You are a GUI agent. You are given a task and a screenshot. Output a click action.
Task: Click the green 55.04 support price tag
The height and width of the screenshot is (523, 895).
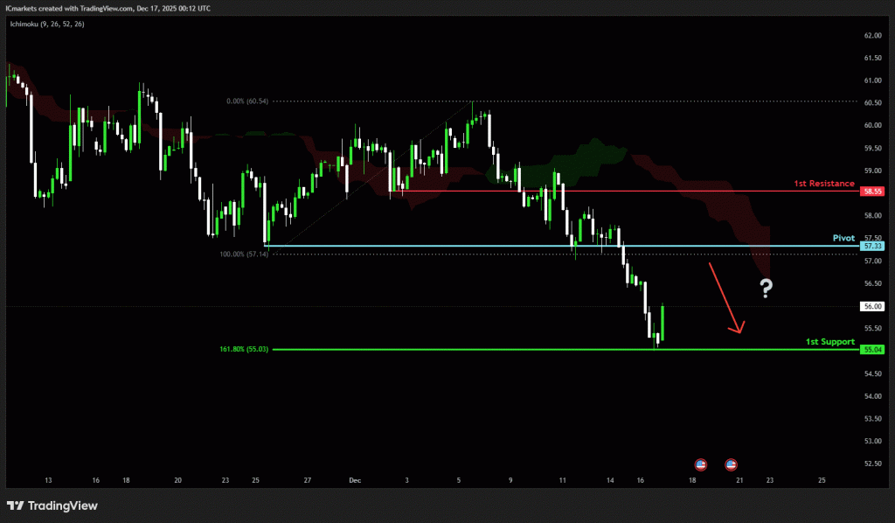pyautogui.click(x=873, y=350)
